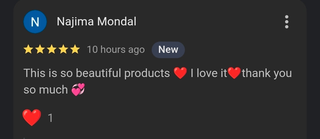Image resolution: width=320 pixels, height=139 pixels.
Task: Click the blue N profile avatar
Action: click(35, 22)
